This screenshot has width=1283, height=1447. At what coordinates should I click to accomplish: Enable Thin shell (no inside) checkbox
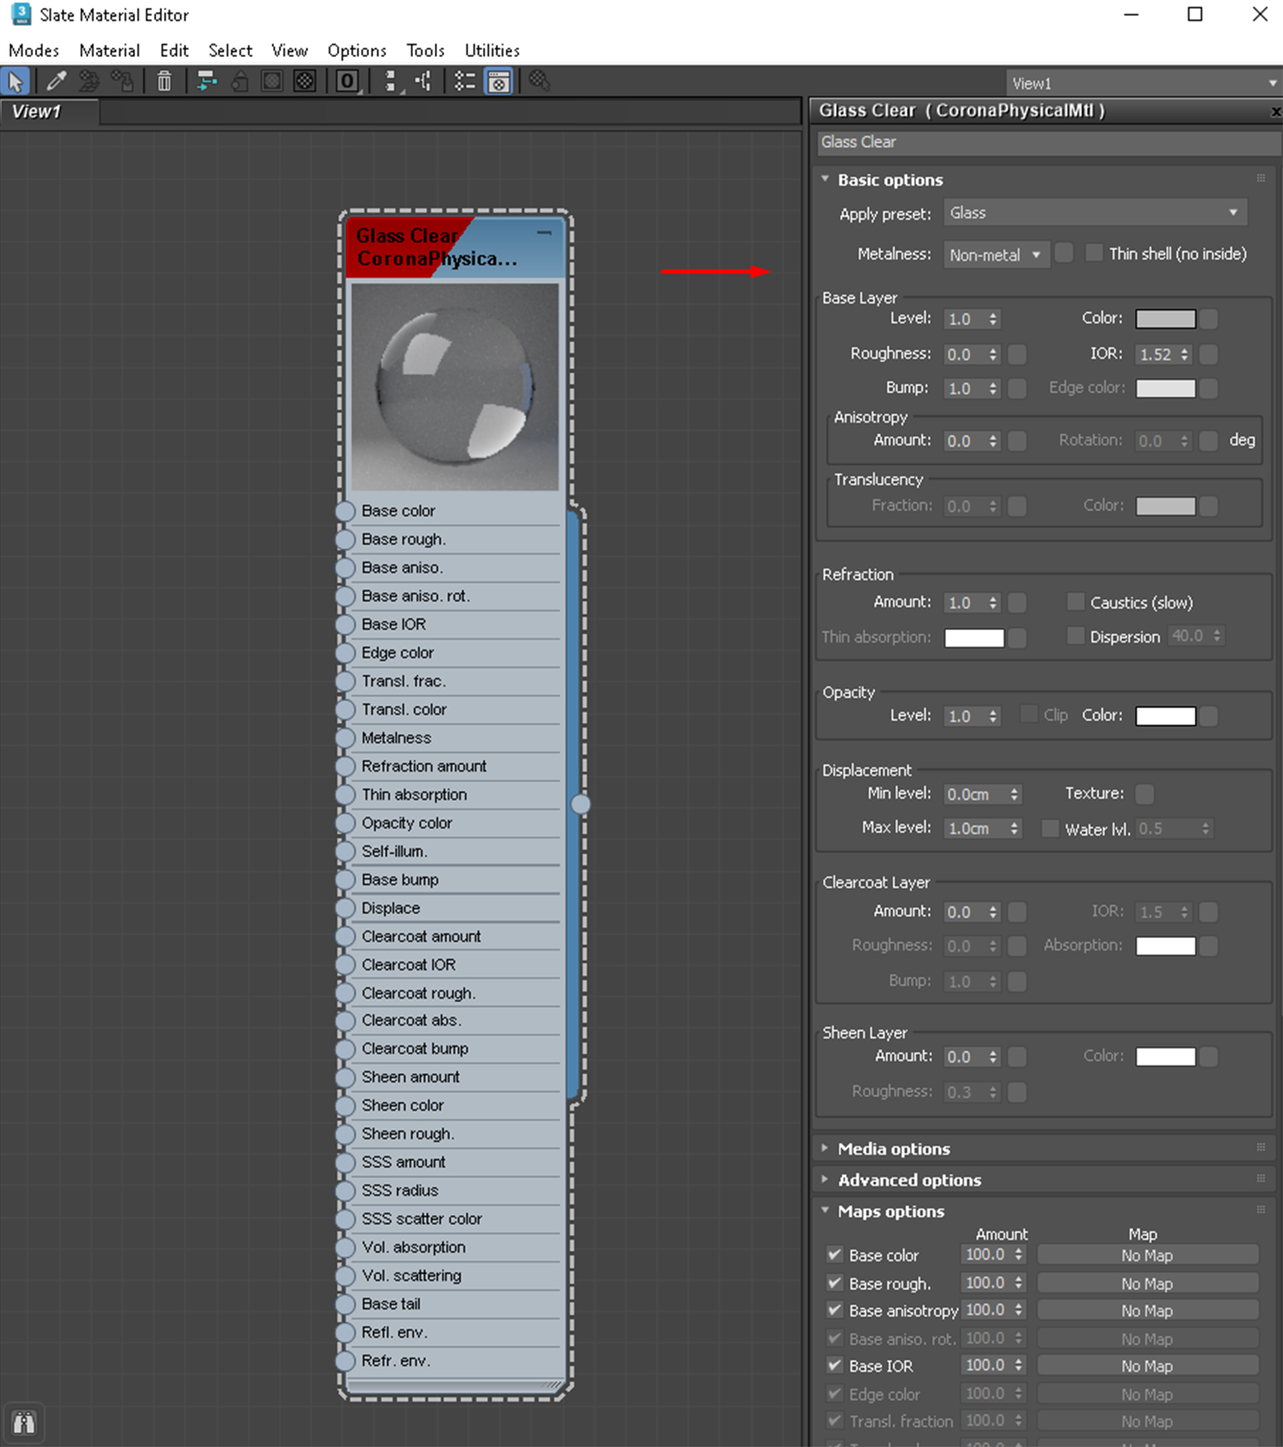coord(1094,253)
